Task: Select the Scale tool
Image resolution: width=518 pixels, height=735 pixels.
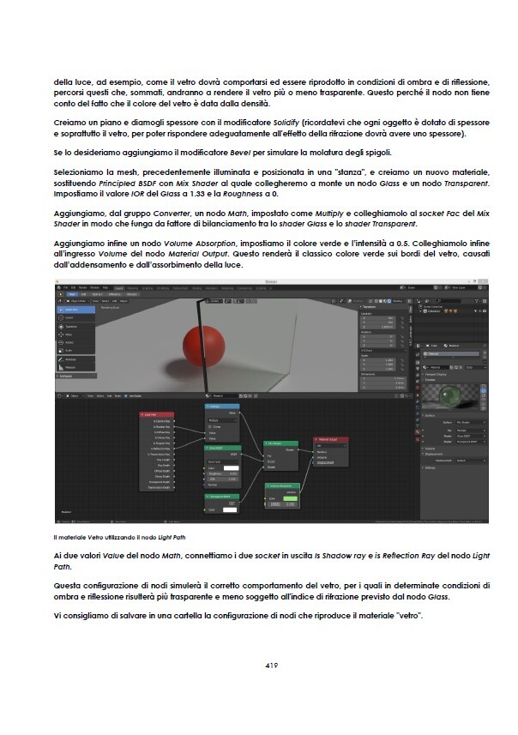Action: (x=75, y=350)
